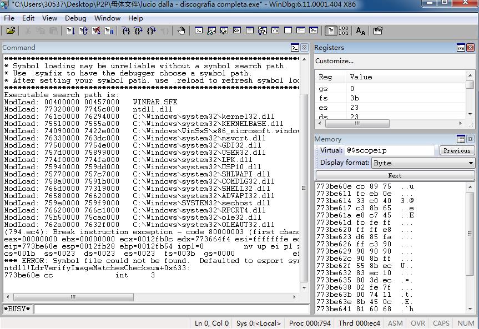The height and width of the screenshot is (329, 479).
Task: Click the Go (continue execution) toolbar icon
Action: click(70, 31)
